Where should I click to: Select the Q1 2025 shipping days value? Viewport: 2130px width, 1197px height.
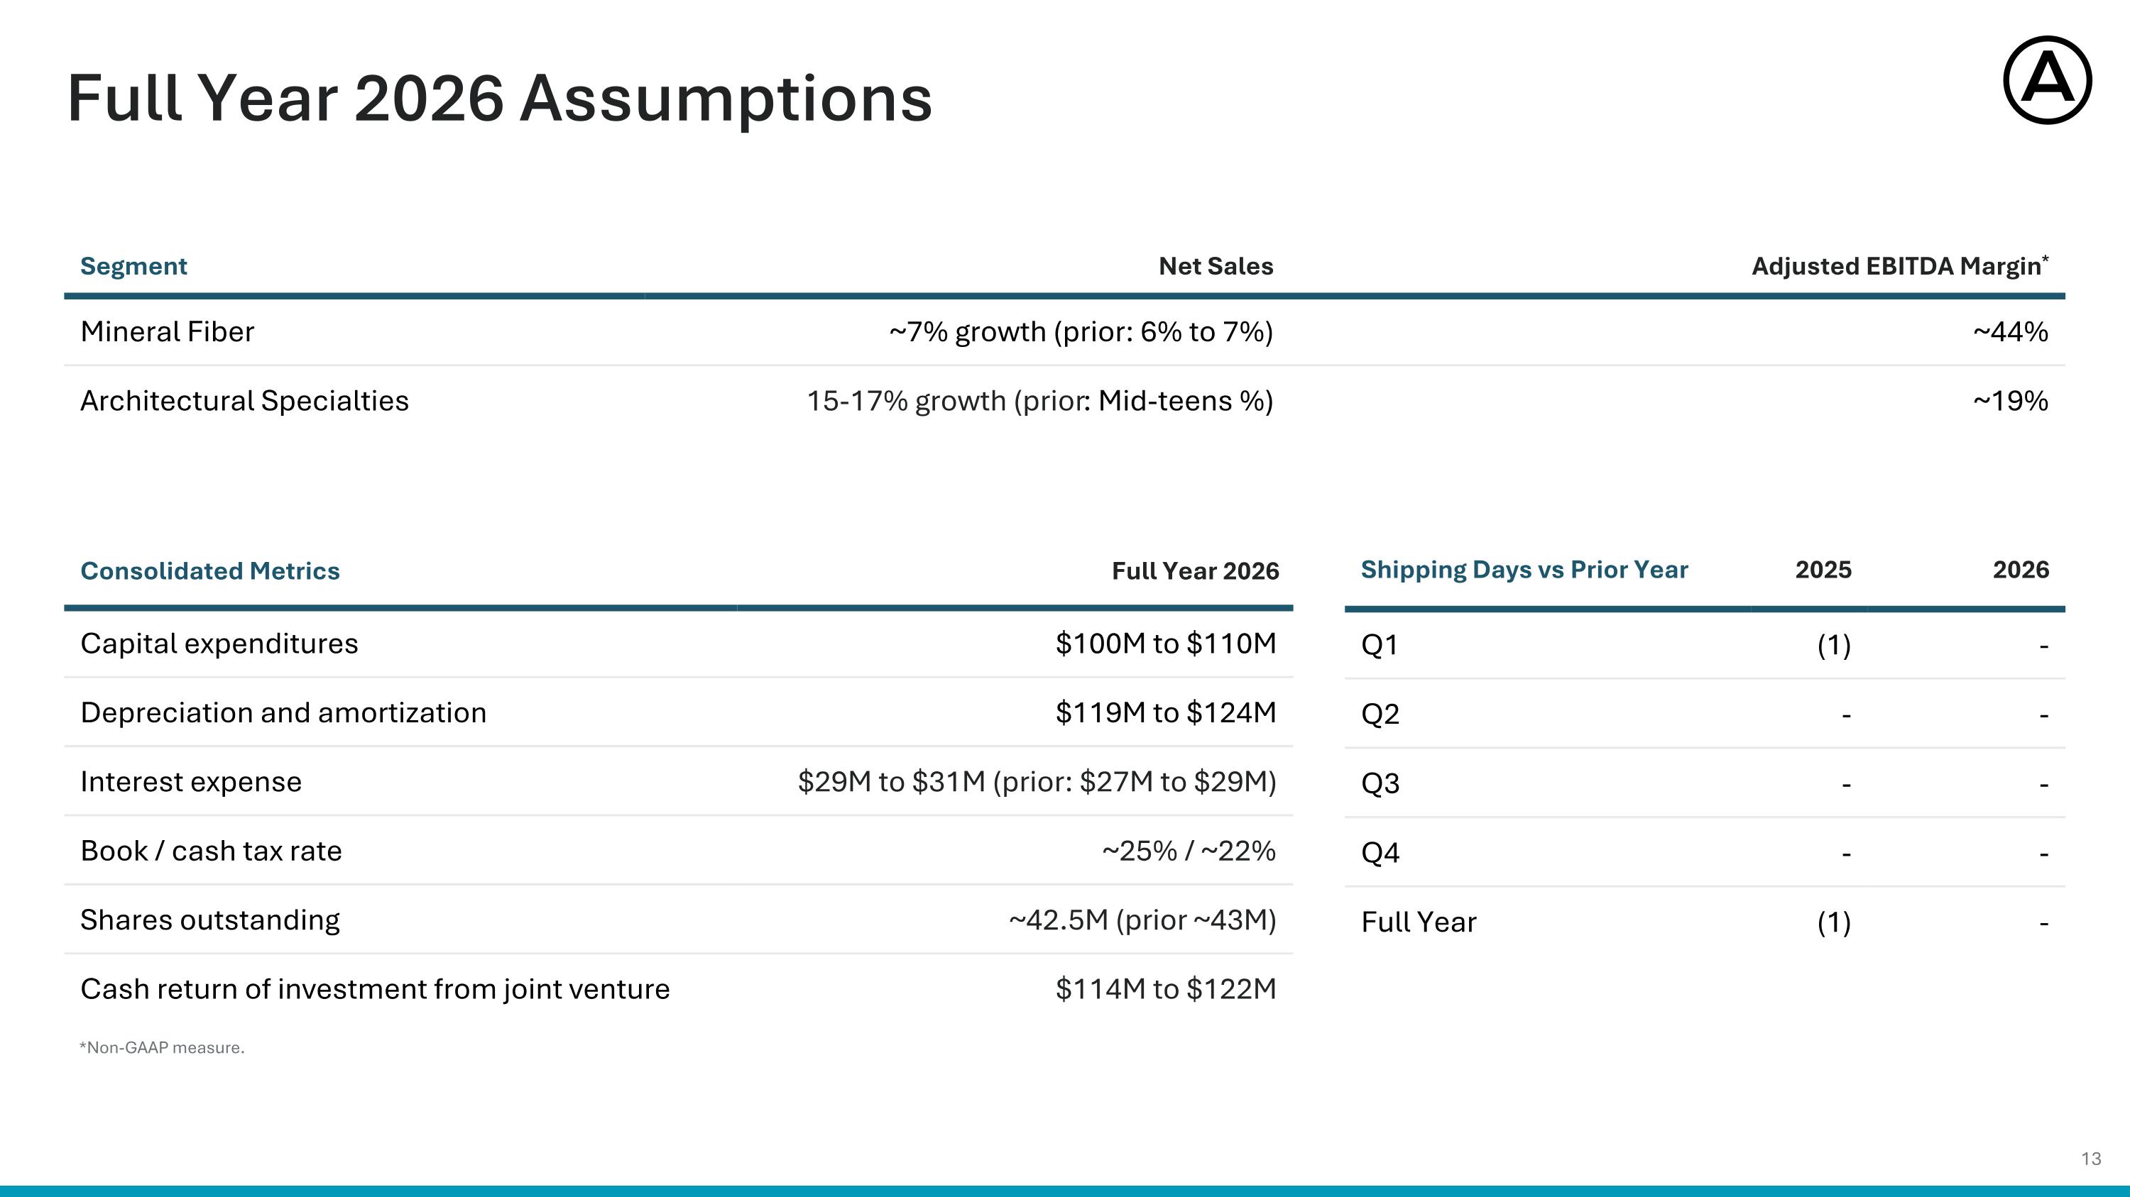click(1834, 644)
